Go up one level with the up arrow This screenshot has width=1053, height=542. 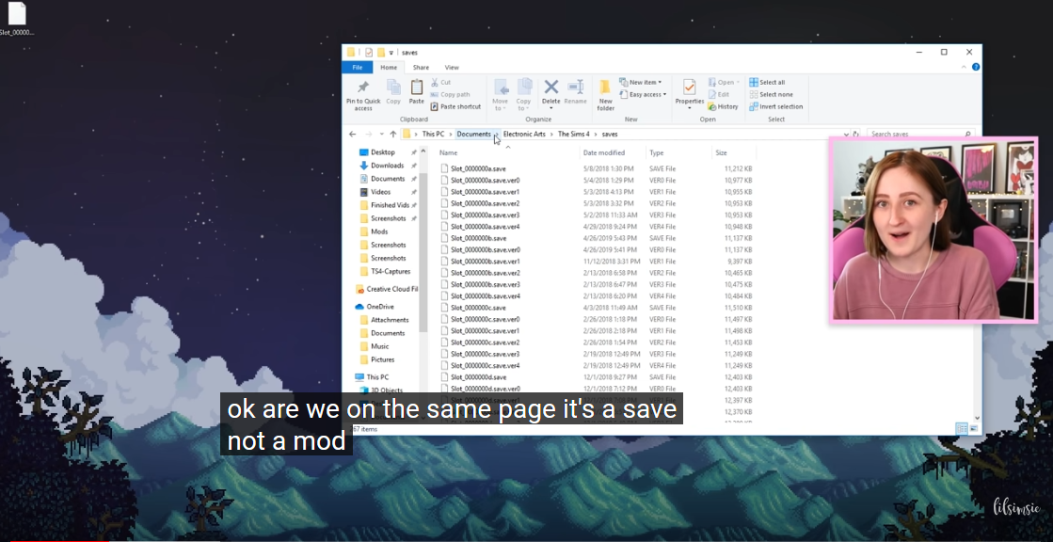click(392, 135)
